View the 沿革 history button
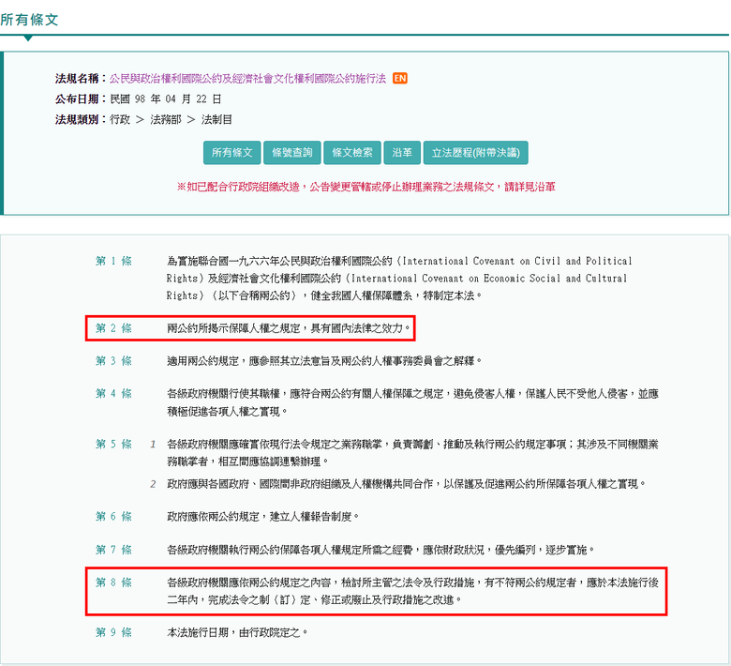The image size is (731, 666). coord(402,153)
